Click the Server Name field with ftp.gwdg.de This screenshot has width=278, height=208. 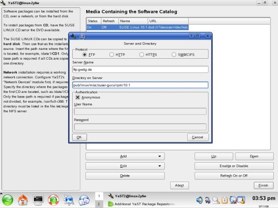(x=140, y=69)
